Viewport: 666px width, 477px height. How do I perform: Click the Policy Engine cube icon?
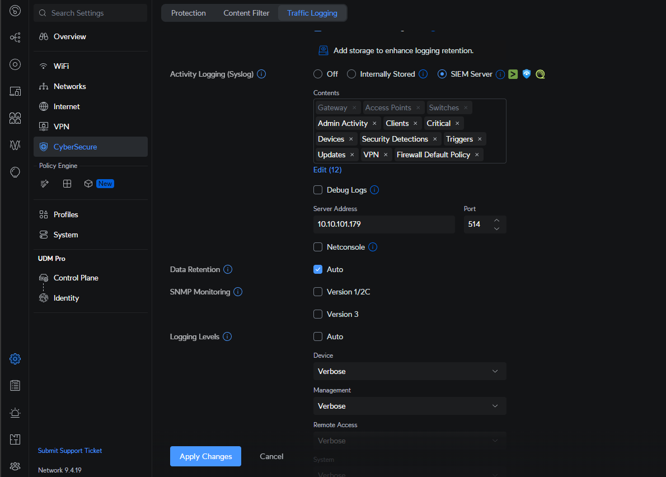88,184
